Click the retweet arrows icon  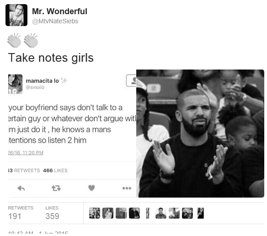point(56,188)
